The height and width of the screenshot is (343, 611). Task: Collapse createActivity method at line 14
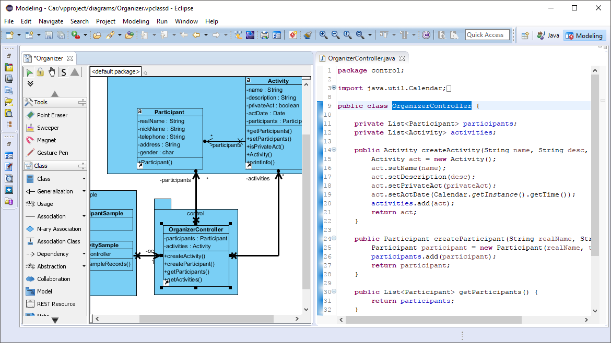point(334,150)
